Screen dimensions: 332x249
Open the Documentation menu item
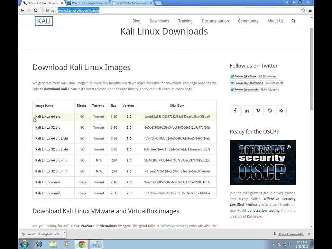click(215, 21)
